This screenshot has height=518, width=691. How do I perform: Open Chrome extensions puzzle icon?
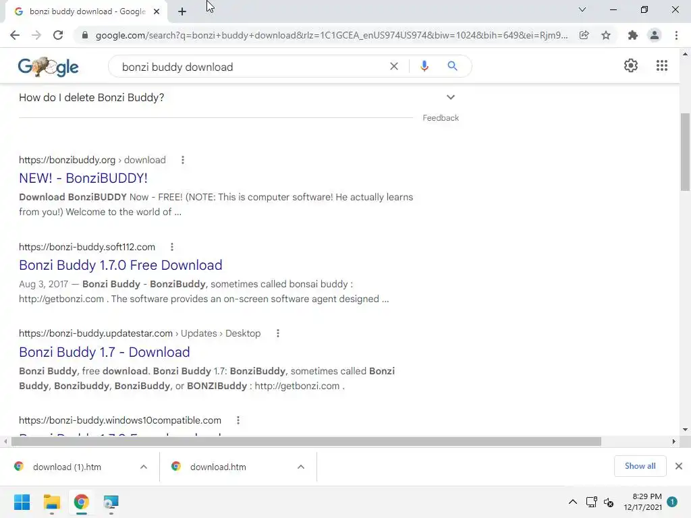[633, 35]
